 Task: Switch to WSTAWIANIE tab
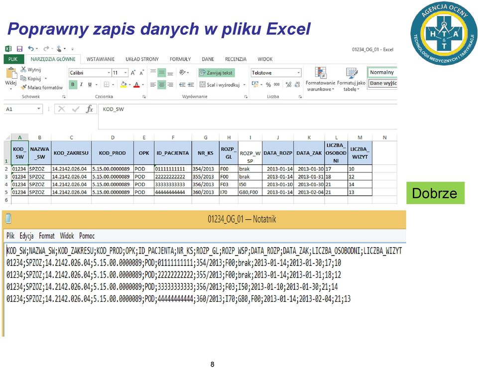coord(100,59)
